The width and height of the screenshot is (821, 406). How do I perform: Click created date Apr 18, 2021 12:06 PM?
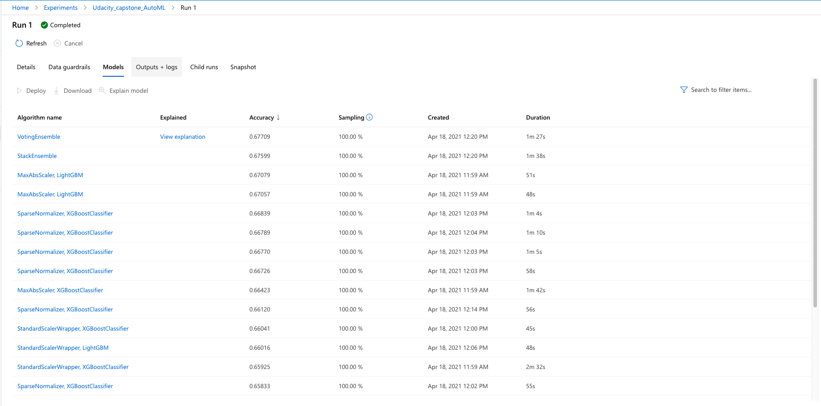pos(458,348)
